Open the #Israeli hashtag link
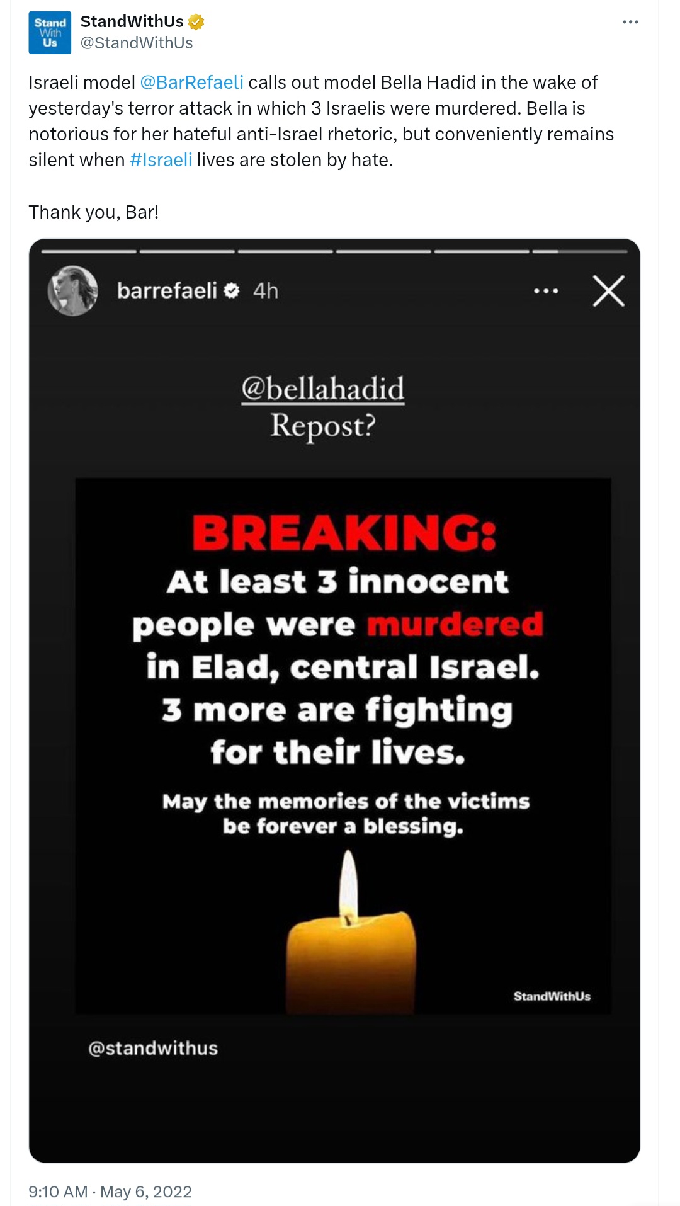This screenshot has height=1206, width=680. 161,160
